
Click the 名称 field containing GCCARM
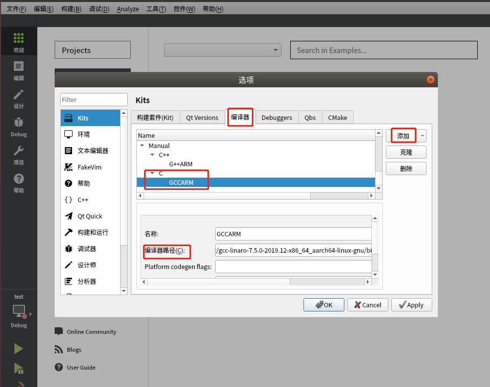pyautogui.click(x=293, y=234)
